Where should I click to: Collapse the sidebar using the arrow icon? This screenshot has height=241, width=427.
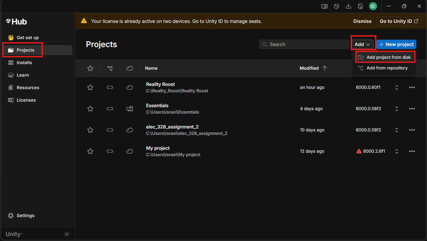click(x=68, y=234)
